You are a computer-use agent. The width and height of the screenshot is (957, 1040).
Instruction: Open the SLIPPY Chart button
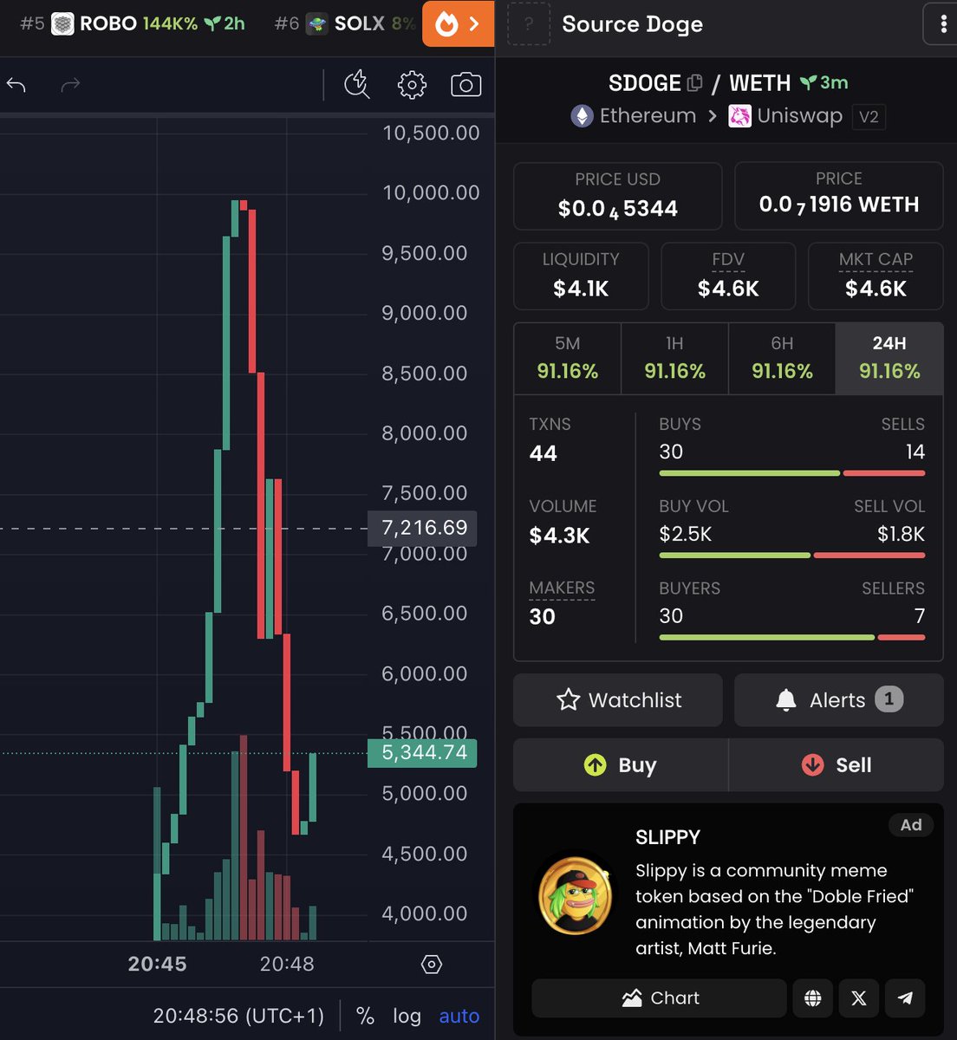pyautogui.click(x=660, y=998)
